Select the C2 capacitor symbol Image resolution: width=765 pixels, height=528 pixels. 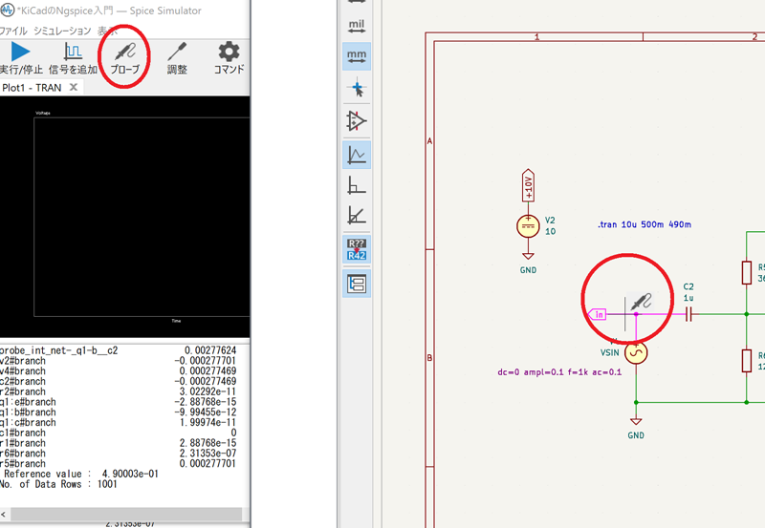point(688,315)
